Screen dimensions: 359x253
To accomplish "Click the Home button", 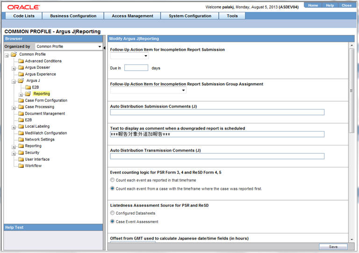I will coord(313,5).
